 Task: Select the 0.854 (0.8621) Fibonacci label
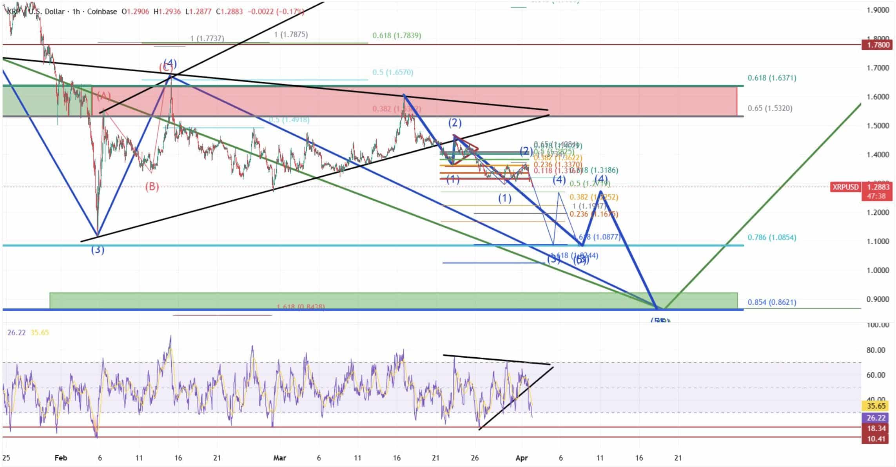coord(772,302)
